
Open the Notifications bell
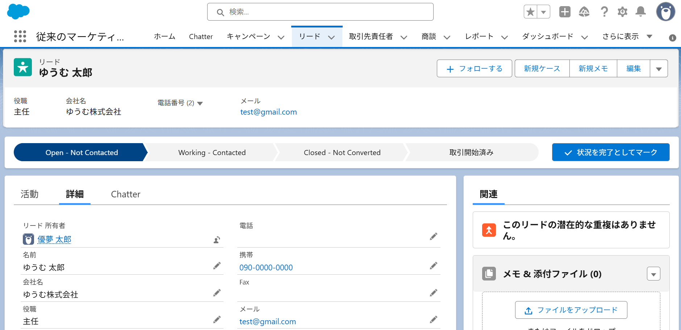point(640,12)
